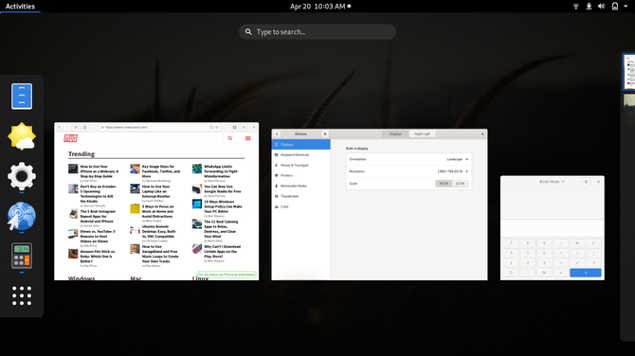Screen dimensions: 635x356
Task: Open the red hamburger menu on webpage
Action: point(248,138)
